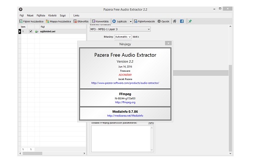Click the file list scroll left arrow

click(20, 153)
